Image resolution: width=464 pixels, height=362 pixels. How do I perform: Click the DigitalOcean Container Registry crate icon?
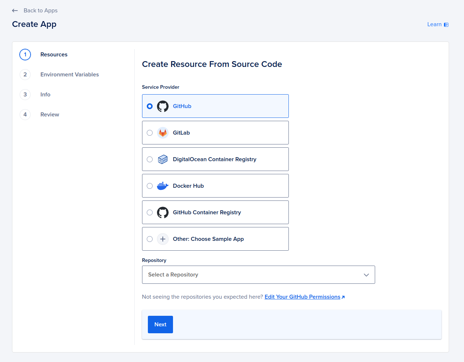pyautogui.click(x=162, y=159)
